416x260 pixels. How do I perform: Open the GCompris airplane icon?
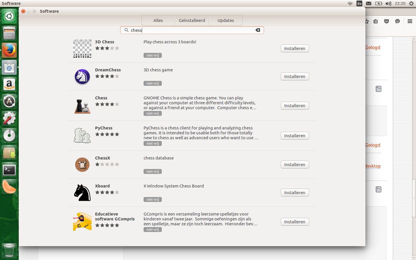(82, 222)
